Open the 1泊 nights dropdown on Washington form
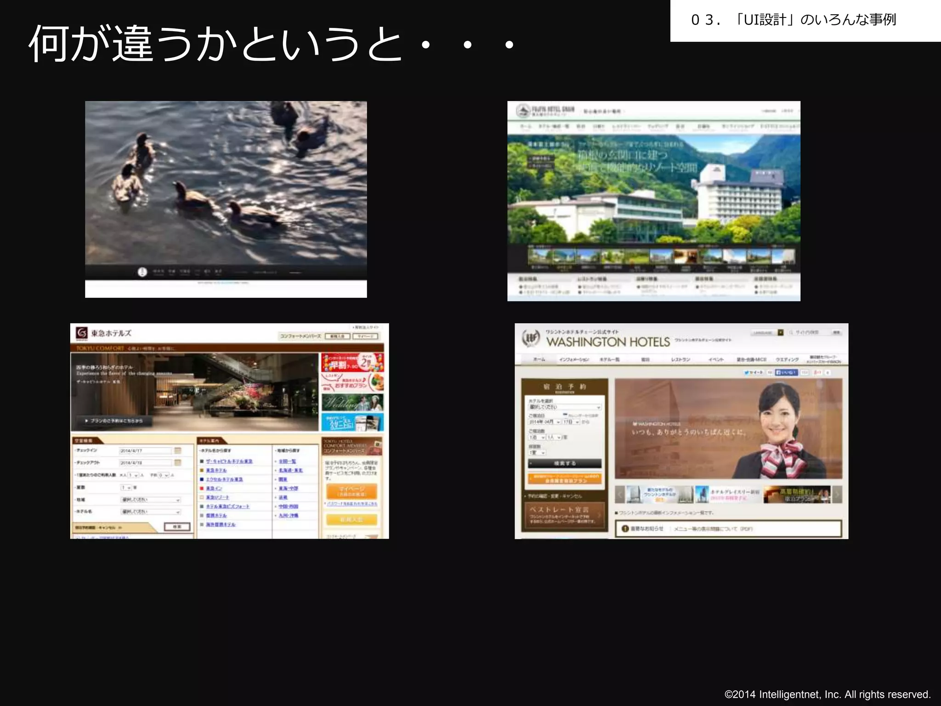The image size is (941, 706). 537,438
